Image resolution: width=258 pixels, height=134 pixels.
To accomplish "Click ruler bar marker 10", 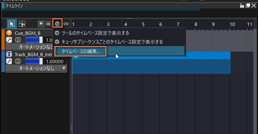I will pos(232,24).
